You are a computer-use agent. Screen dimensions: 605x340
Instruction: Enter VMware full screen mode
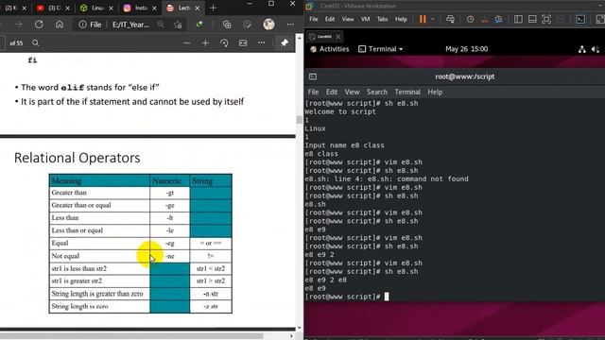pos(546,19)
